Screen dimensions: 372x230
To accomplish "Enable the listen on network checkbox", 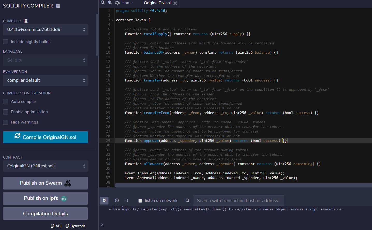I will pos(140,201).
